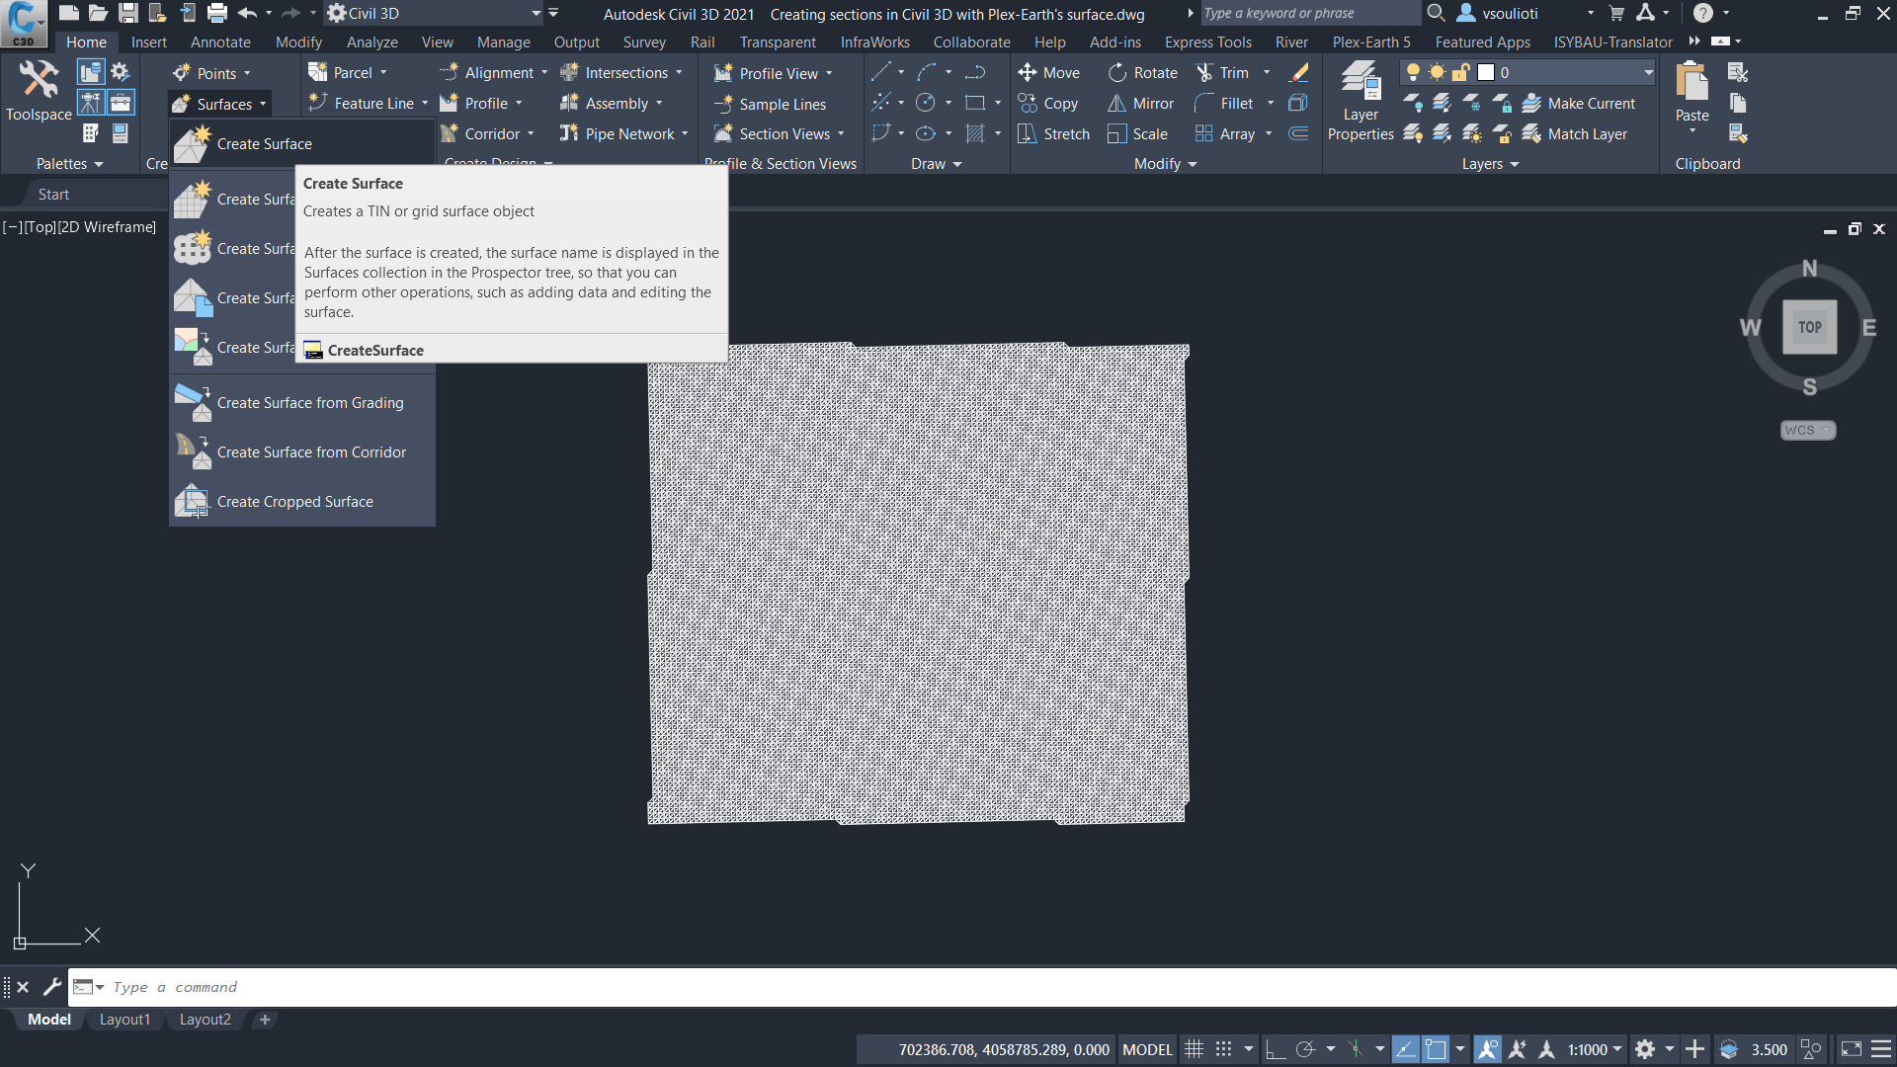This screenshot has height=1067, width=1897.
Task: Select the Scale tool
Action: click(x=1138, y=134)
